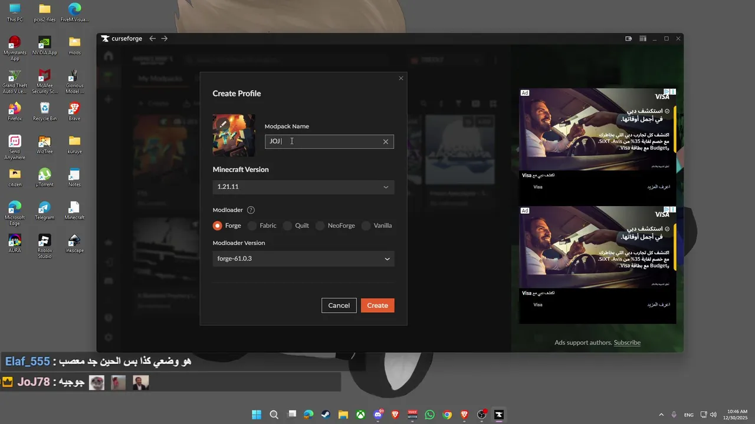The width and height of the screenshot is (755, 424).
Task: Select the Microsoft Edge desktop shortcut
Action: pos(15,213)
